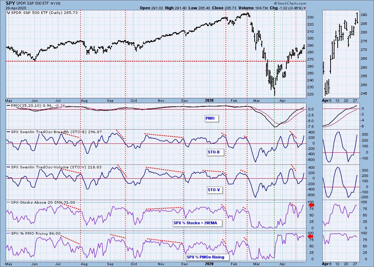Click the -6 label on the zoom PMO axis

[362, 127]
